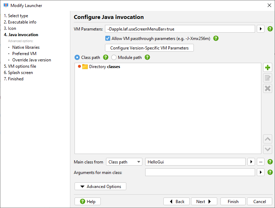This screenshot has width=275, height=208.
Task: Open help for VM passthrough parameters
Action: 216,38
